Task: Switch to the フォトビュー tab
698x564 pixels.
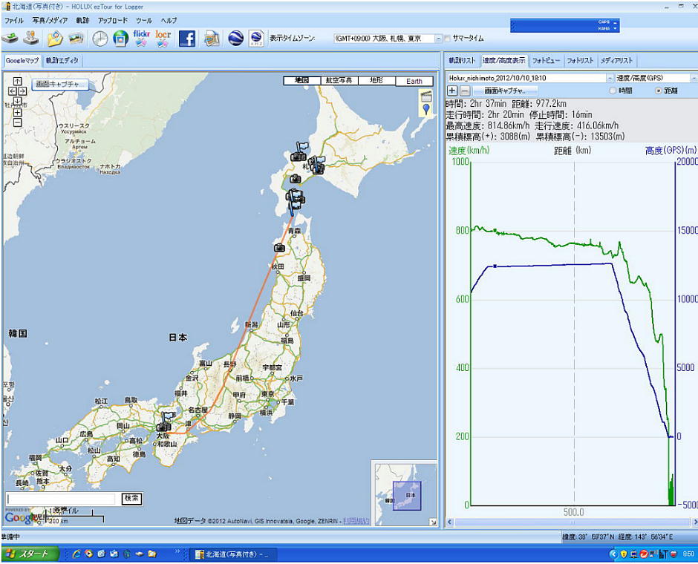Action: [x=546, y=61]
